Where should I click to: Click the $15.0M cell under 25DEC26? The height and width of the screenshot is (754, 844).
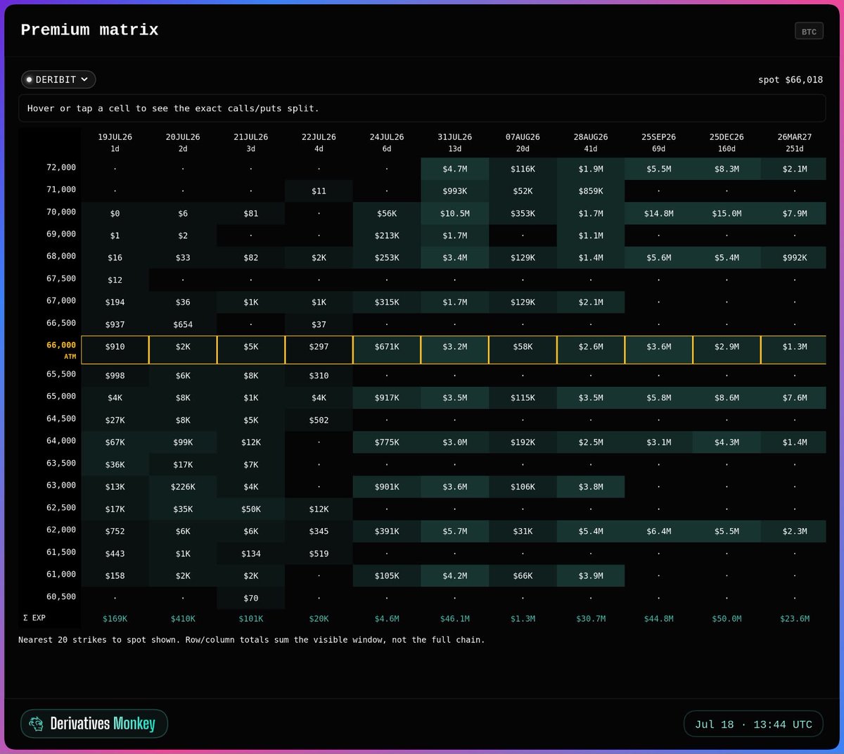tap(727, 213)
